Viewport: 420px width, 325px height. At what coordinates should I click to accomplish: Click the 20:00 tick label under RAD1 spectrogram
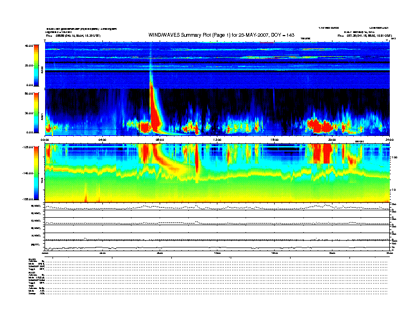pyautogui.click(x=332, y=140)
